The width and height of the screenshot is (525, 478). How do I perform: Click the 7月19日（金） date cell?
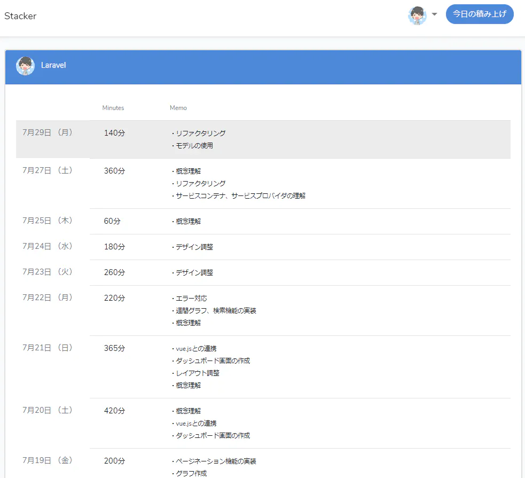47,460
